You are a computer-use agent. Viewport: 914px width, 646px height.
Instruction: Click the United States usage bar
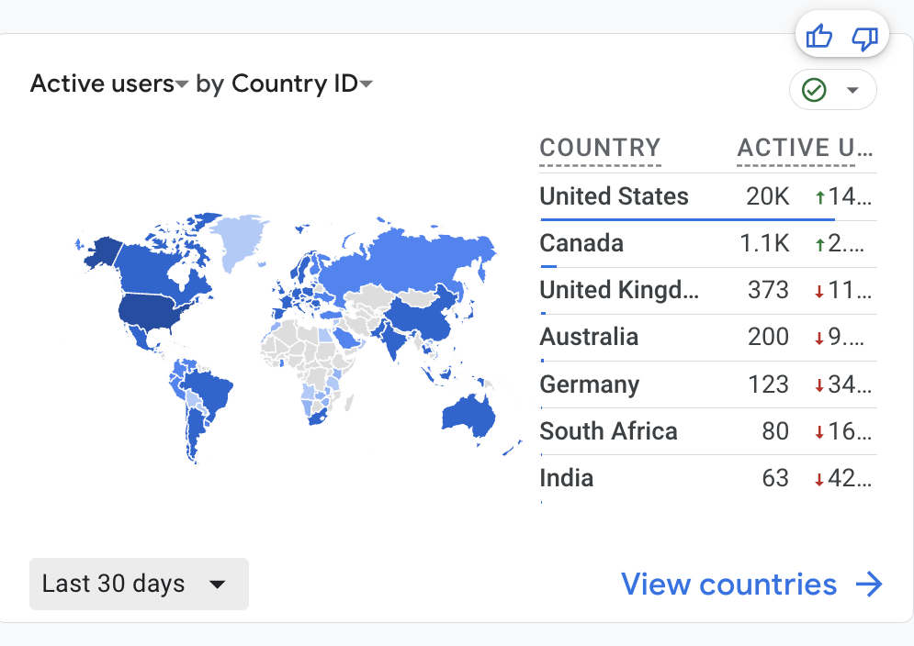[688, 219]
